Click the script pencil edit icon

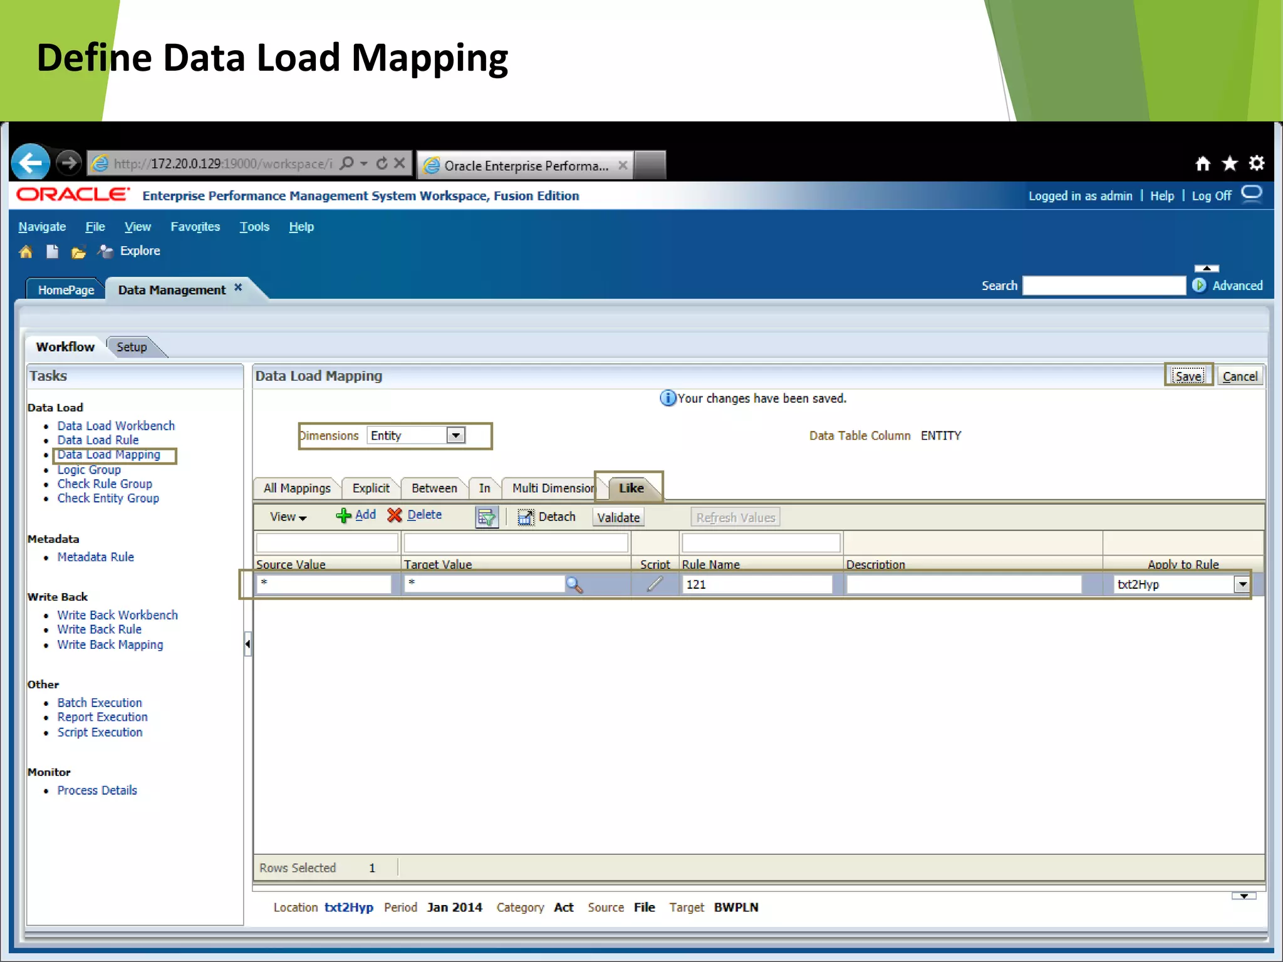(654, 584)
